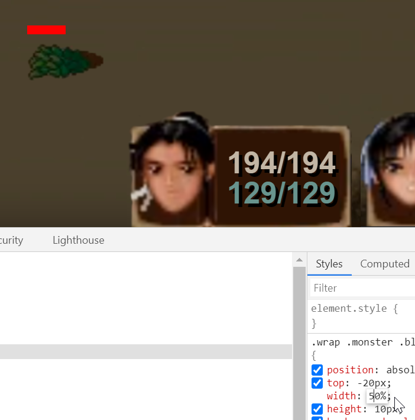The width and height of the screenshot is (415, 420).
Task: Click the 129/129 MP value
Action: tap(282, 193)
